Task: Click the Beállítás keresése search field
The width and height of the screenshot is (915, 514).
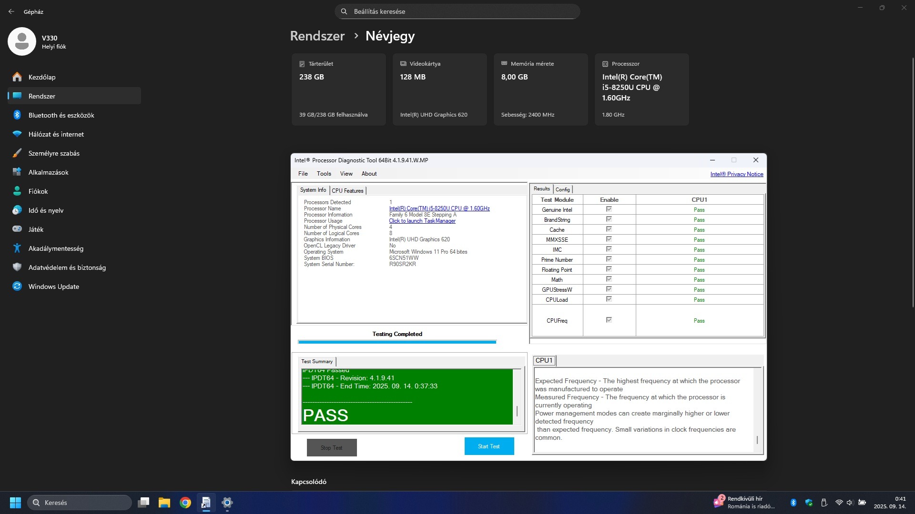Action: pos(457,11)
